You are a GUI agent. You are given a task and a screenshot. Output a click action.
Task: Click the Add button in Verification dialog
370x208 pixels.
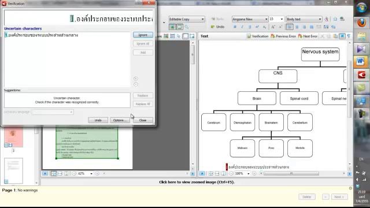pyautogui.click(x=143, y=53)
